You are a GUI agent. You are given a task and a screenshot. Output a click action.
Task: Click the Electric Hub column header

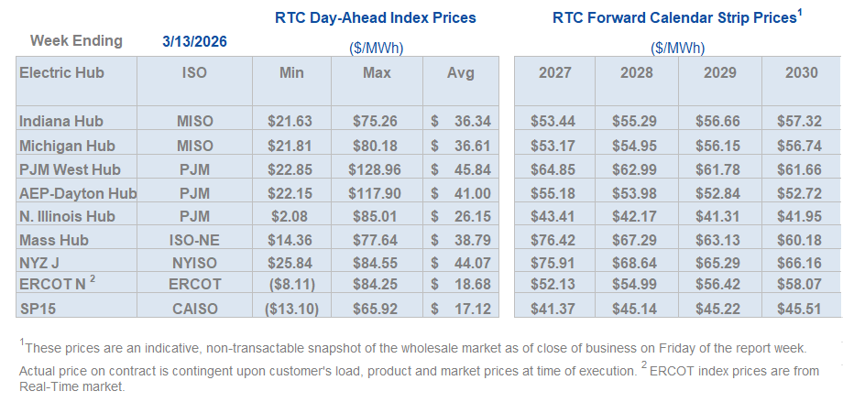click(61, 72)
